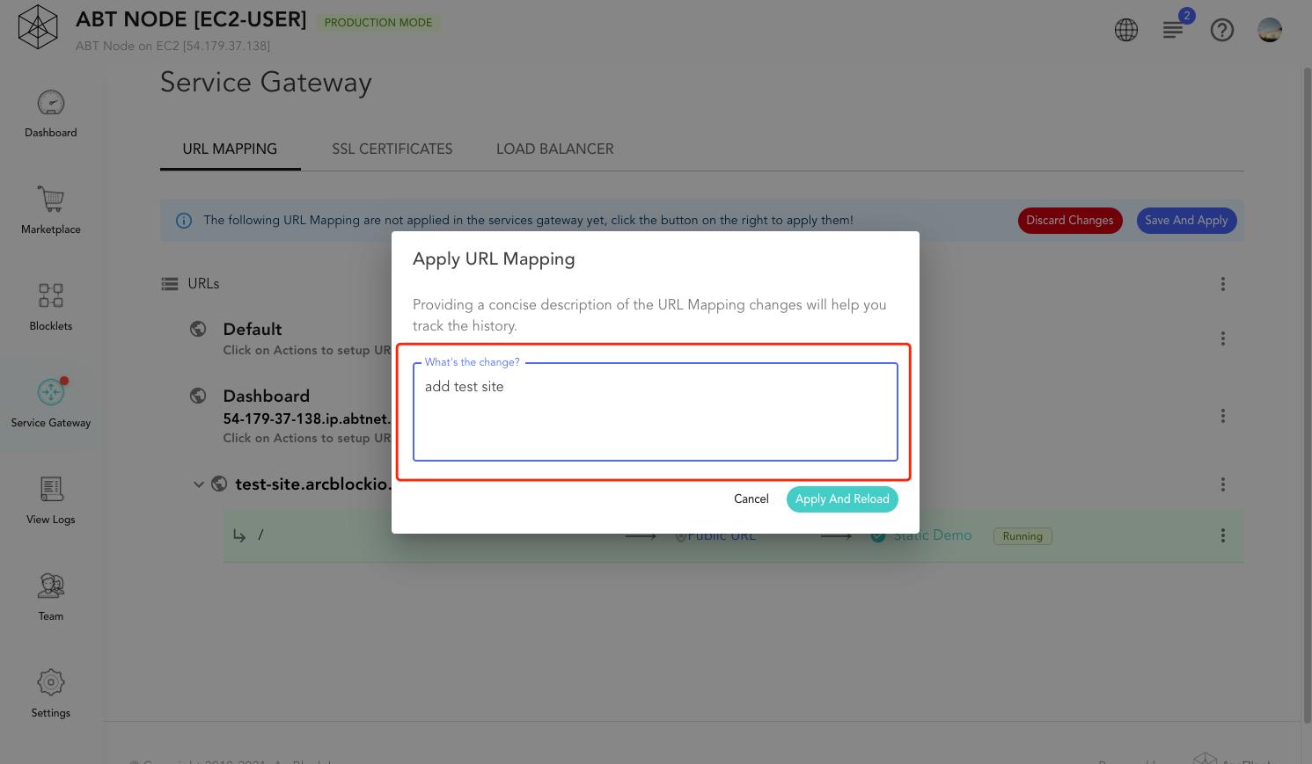Click the help question mark icon
This screenshot has height=764, width=1312.
1222,30
